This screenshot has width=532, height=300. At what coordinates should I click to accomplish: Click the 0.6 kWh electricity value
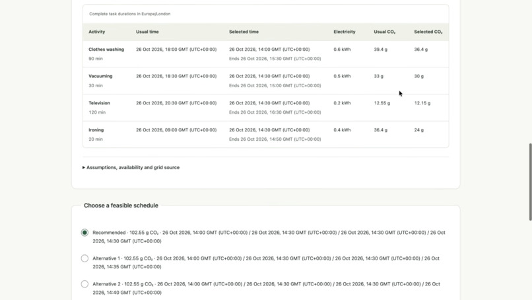pos(342,50)
